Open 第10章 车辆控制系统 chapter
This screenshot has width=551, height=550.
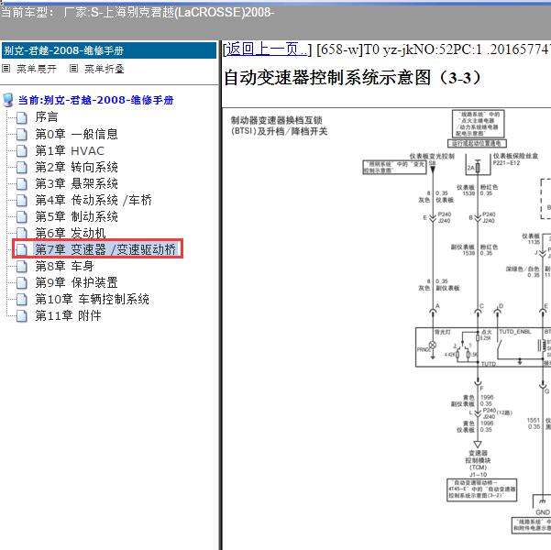92,299
